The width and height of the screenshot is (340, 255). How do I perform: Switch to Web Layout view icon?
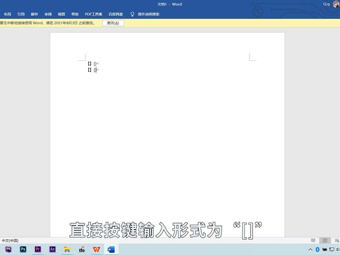337,240
